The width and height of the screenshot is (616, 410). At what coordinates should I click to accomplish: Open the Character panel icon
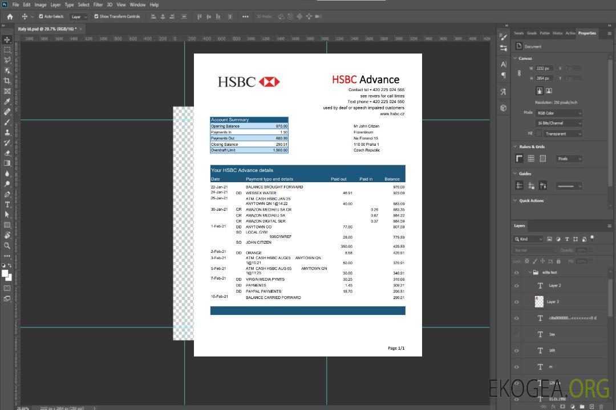tap(503, 64)
